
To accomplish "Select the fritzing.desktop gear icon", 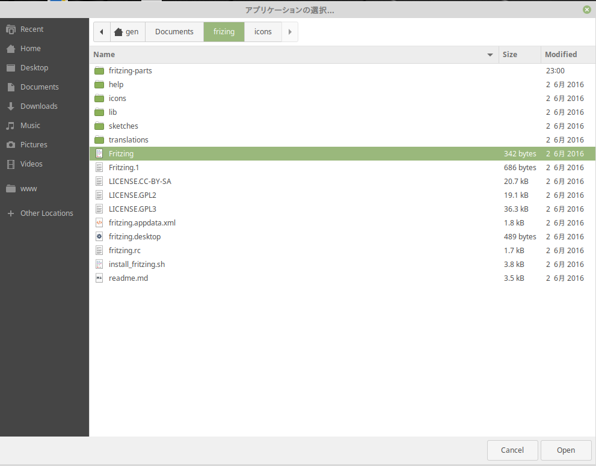I will [x=99, y=237].
